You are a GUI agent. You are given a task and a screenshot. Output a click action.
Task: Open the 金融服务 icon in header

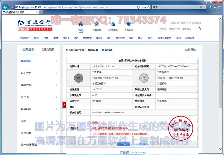97,24
